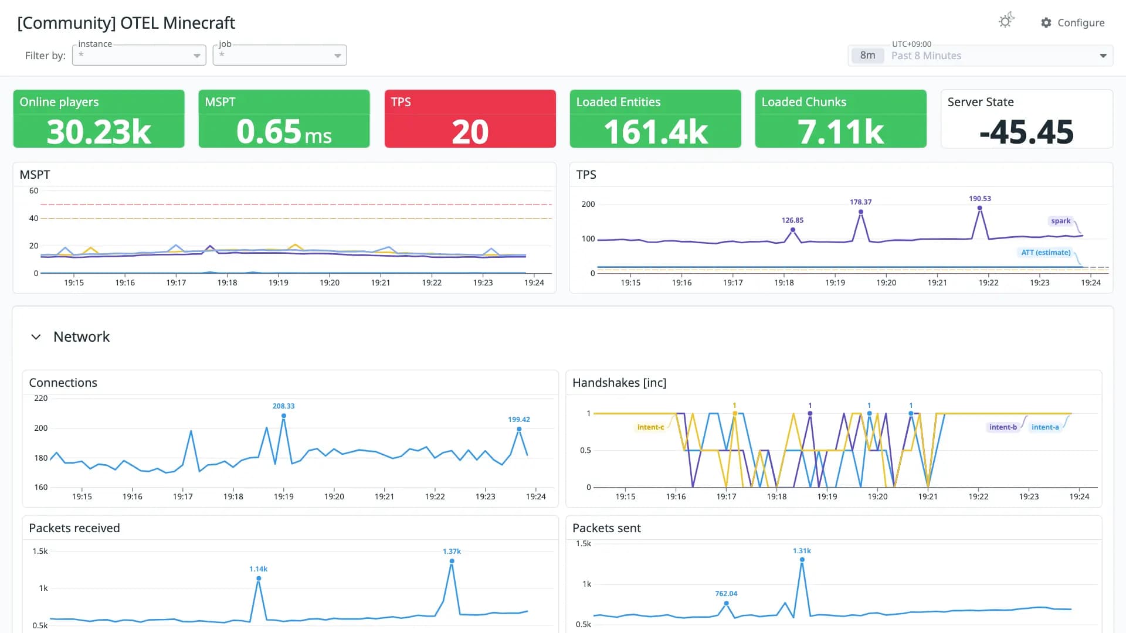Screen dimensions: 1126x633
Task: Click the Packets sent graph title
Action: pyautogui.click(x=606, y=528)
